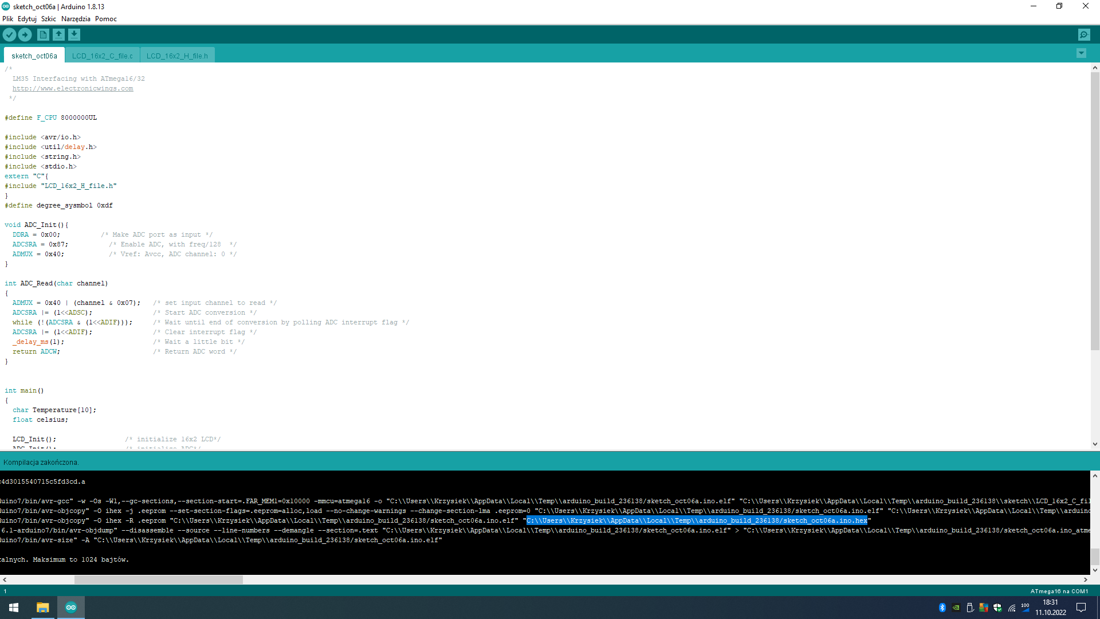Click the 'float celsius;' line
Screen dimensions: 1100x619
pyautogui.click(x=40, y=420)
